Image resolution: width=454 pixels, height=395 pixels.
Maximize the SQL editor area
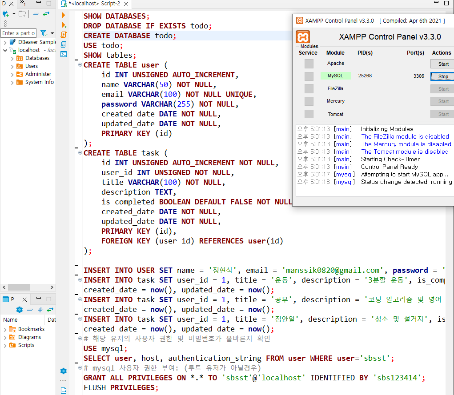[446, 3]
